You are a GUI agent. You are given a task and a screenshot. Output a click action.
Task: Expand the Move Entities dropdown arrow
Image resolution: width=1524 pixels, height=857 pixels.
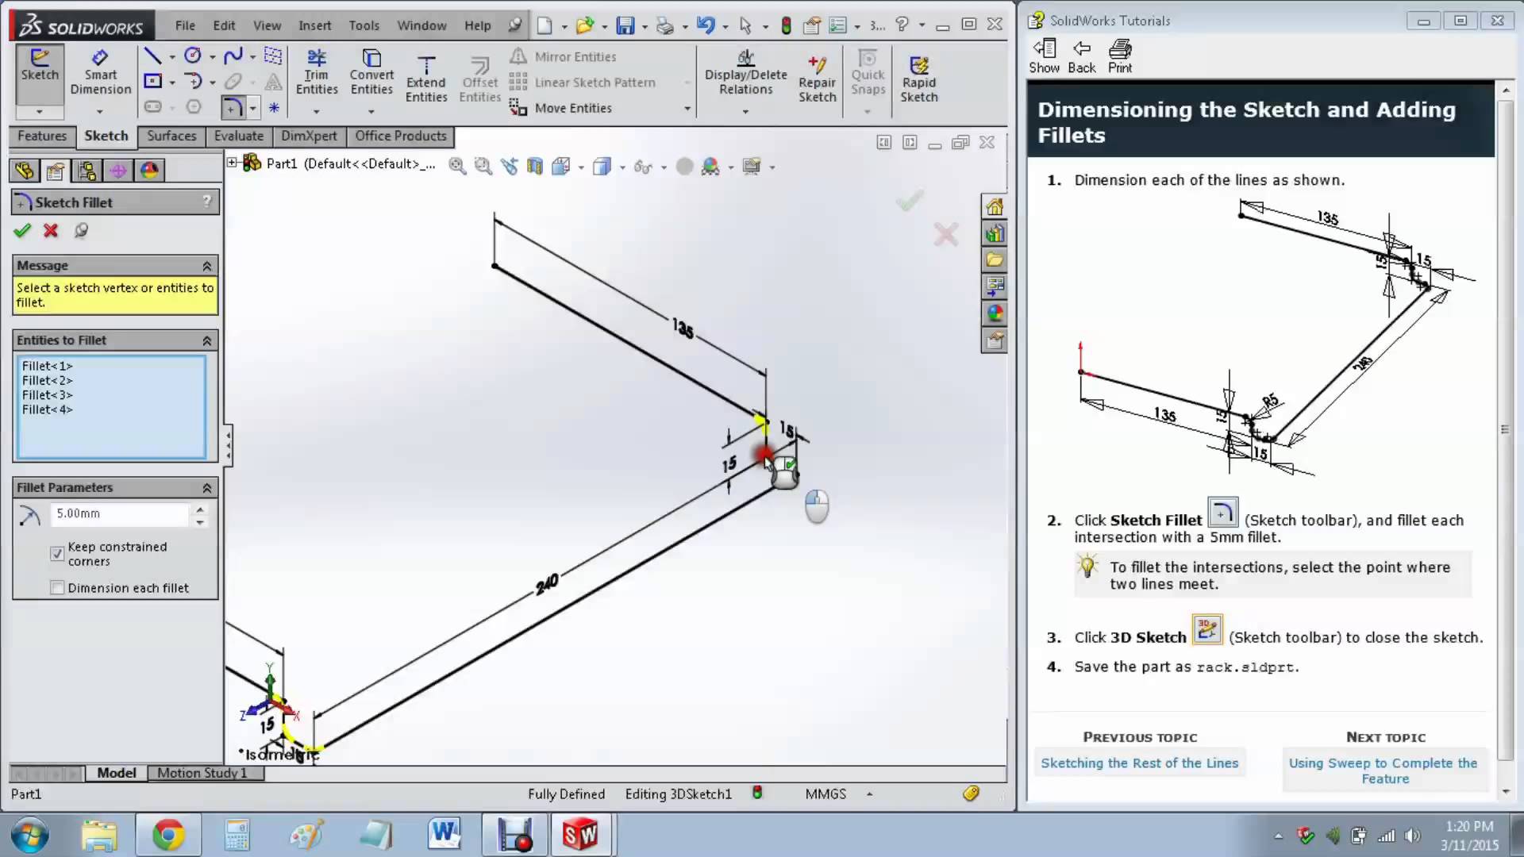(x=687, y=109)
